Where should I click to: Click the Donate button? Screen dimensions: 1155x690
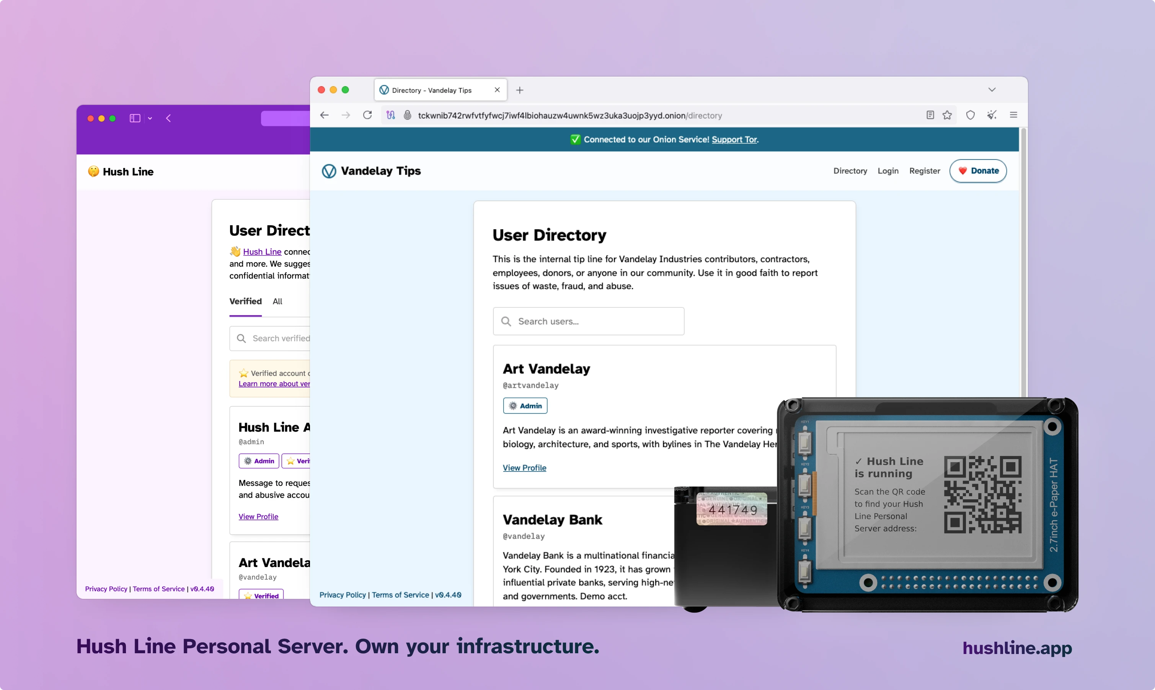(x=978, y=171)
